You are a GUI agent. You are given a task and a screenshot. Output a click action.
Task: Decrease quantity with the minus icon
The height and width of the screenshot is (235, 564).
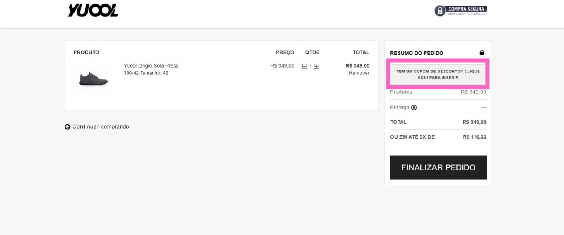[x=304, y=67]
